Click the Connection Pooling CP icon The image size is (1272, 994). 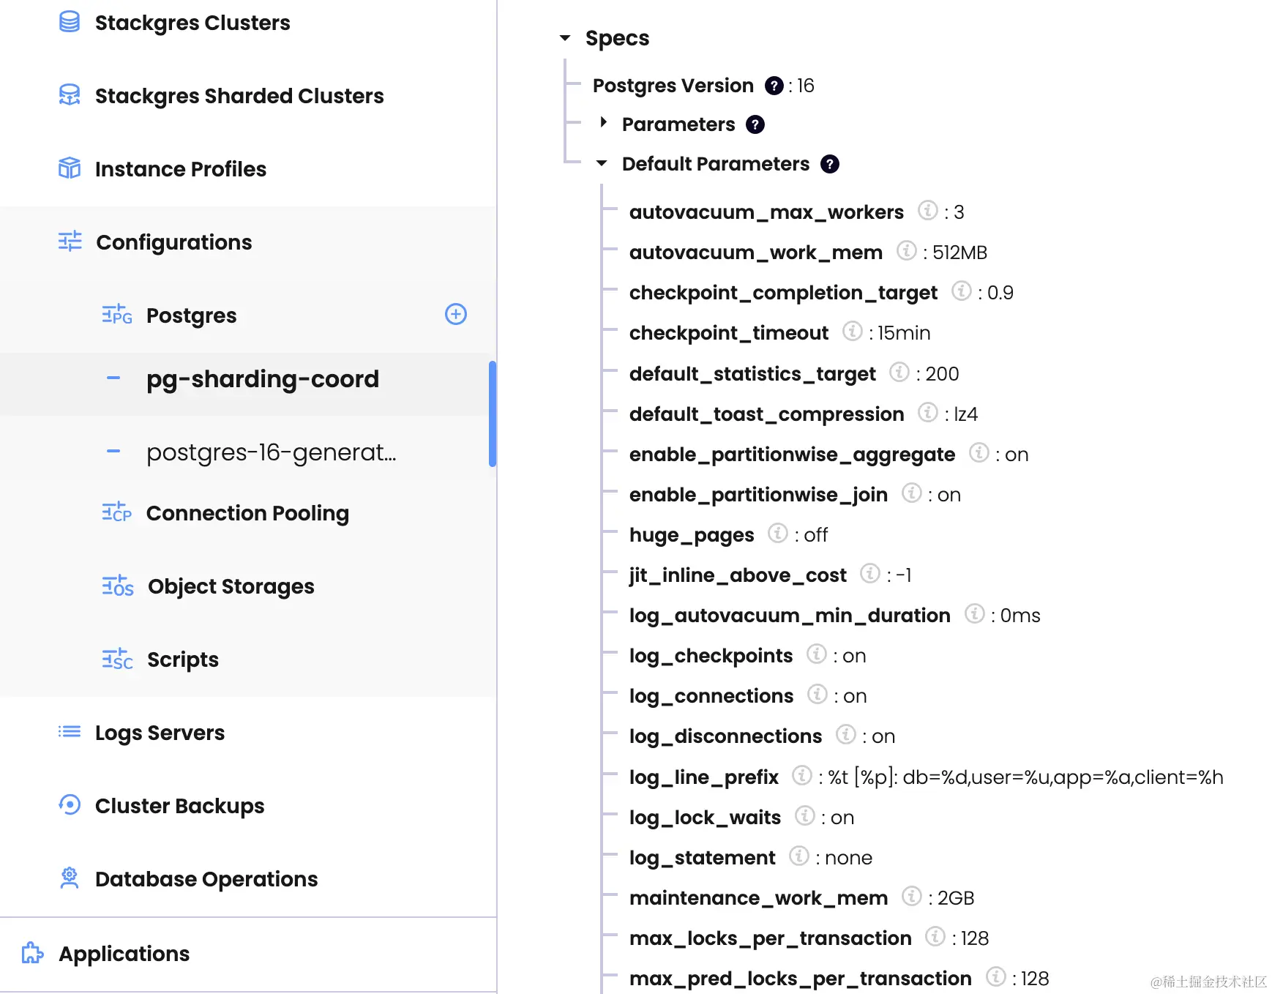pos(116,512)
